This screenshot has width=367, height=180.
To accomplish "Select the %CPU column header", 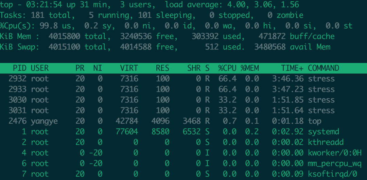I will tap(227, 68).
